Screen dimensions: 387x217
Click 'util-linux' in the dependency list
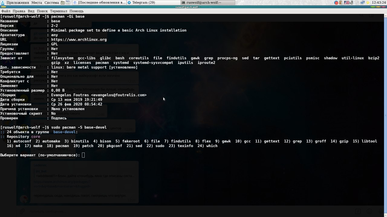353,58
